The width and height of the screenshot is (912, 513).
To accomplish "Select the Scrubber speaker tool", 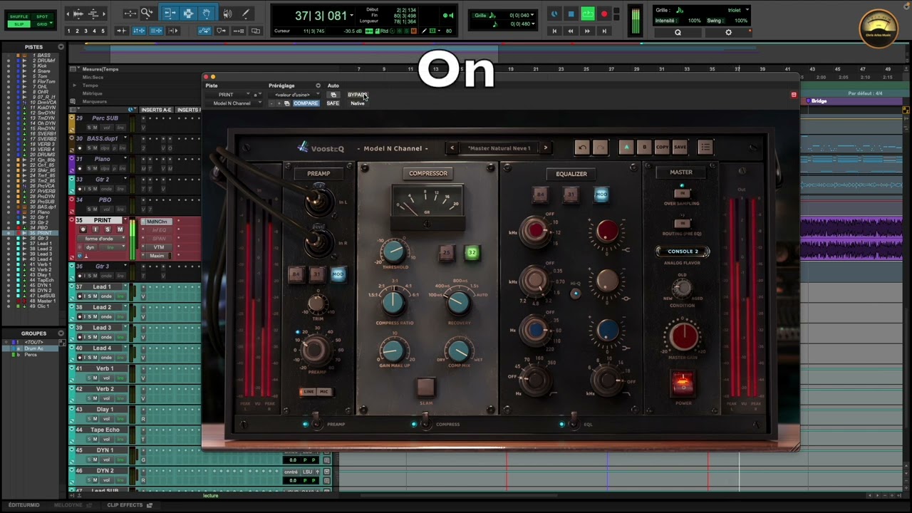I will (x=227, y=13).
